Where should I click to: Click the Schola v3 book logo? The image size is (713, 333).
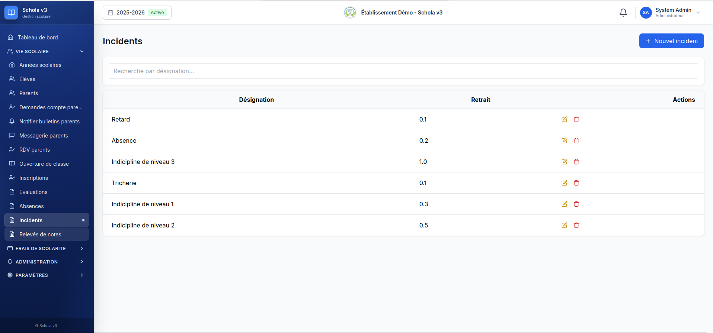[x=11, y=13]
